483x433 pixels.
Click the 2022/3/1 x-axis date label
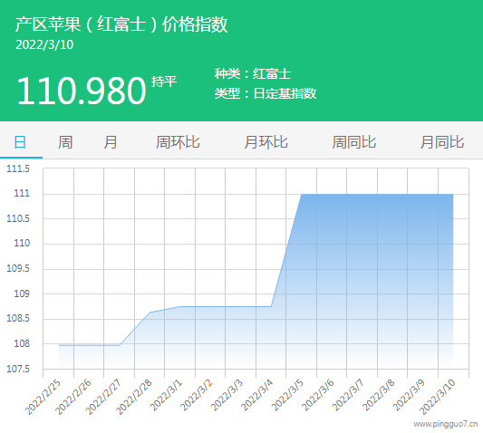[x=167, y=395]
